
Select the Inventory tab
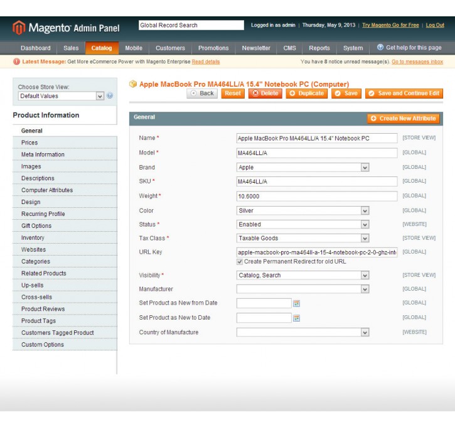[x=65, y=238]
